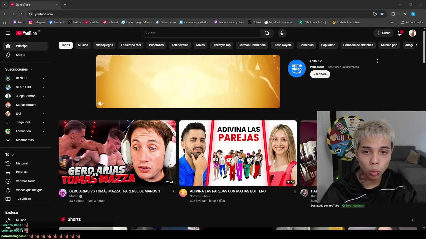Open the Instagram bookmark
Screen dimensions: 426x239
pyautogui.click(x=37, y=22)
